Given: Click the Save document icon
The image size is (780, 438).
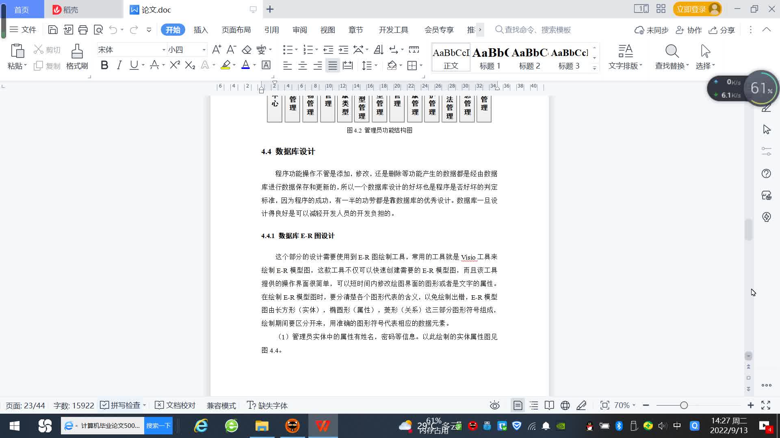Looking at the screenshot, I should point(52,30).
